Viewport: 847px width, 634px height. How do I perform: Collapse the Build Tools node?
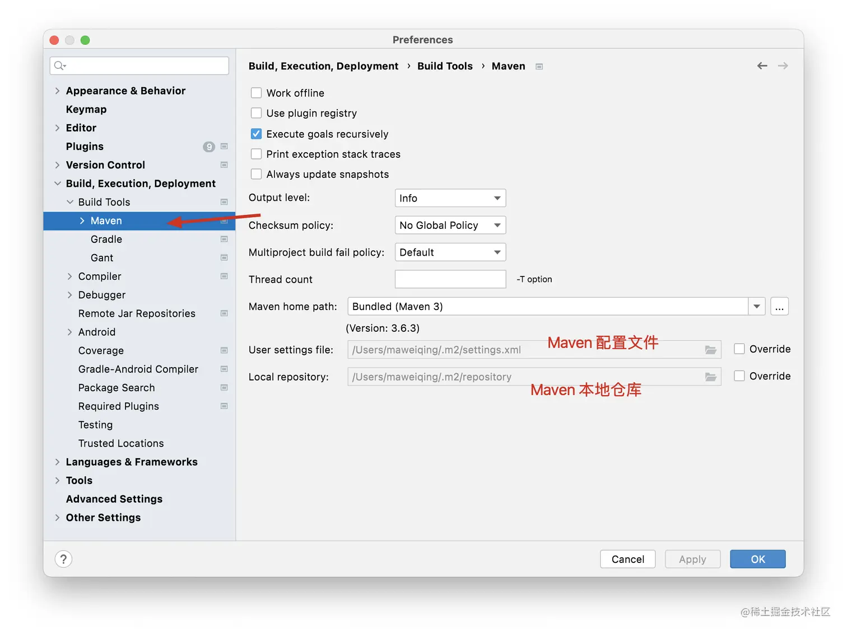point(70,202)
